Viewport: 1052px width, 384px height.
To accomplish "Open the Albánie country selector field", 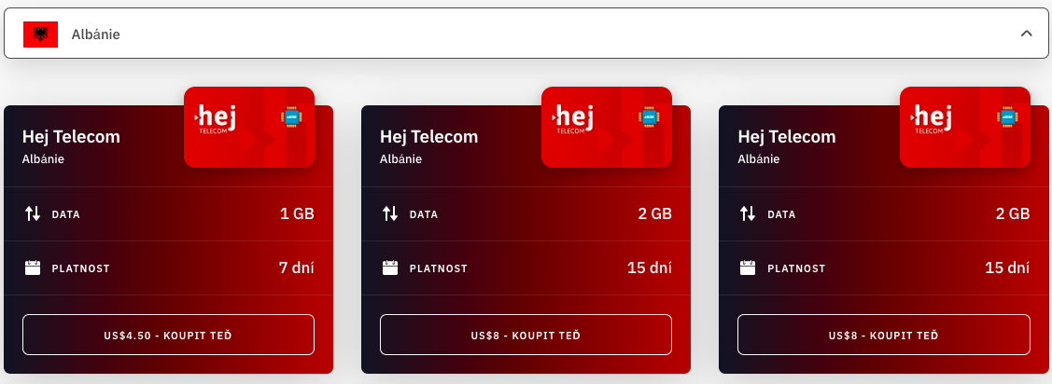I will tap(525, 34).
